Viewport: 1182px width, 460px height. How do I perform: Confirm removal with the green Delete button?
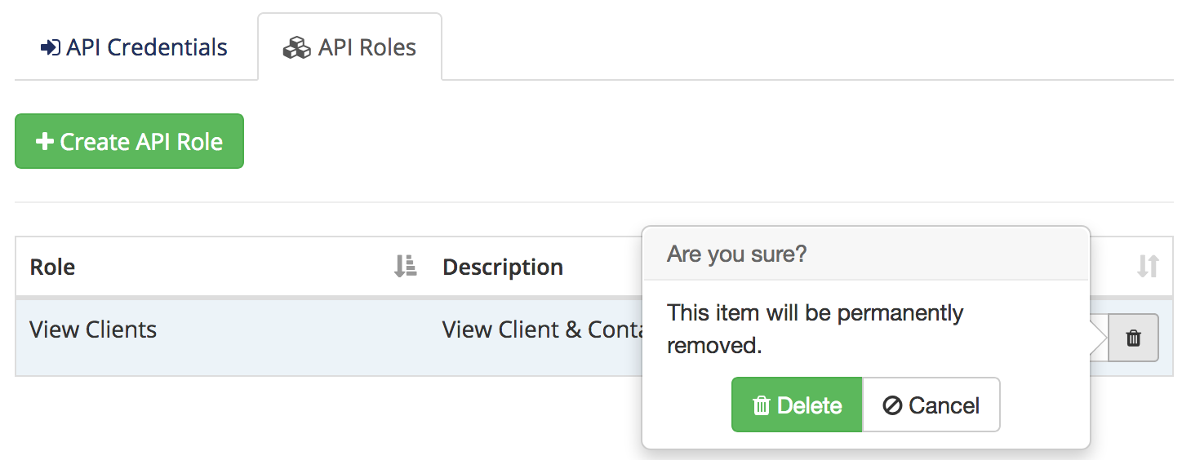[797, 405]
